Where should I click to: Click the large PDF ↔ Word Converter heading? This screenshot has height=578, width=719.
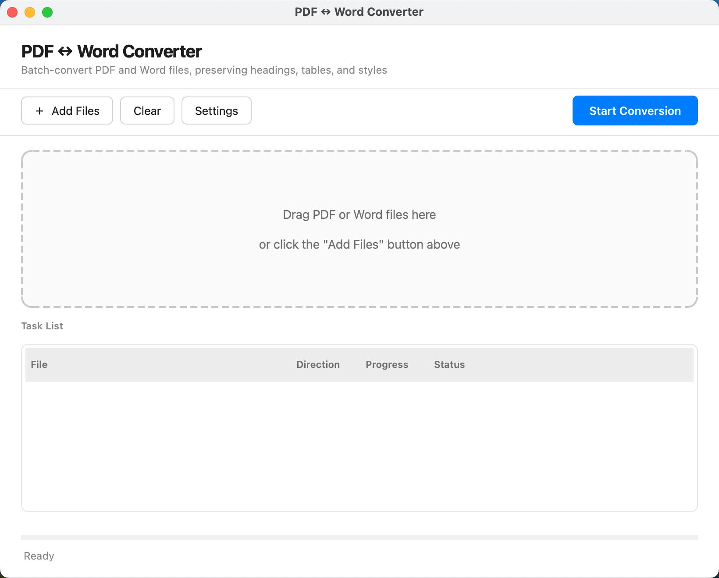click(112, 51)
